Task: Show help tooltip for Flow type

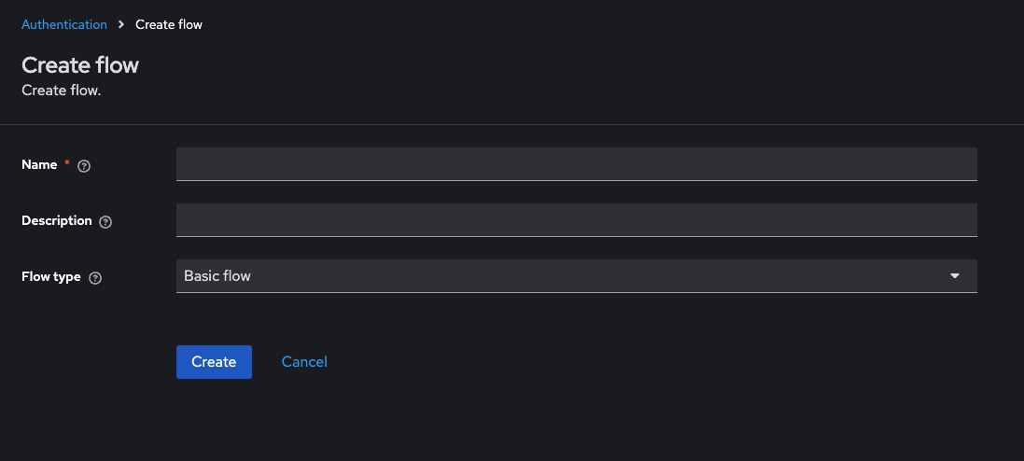Action: coord(94,278)
